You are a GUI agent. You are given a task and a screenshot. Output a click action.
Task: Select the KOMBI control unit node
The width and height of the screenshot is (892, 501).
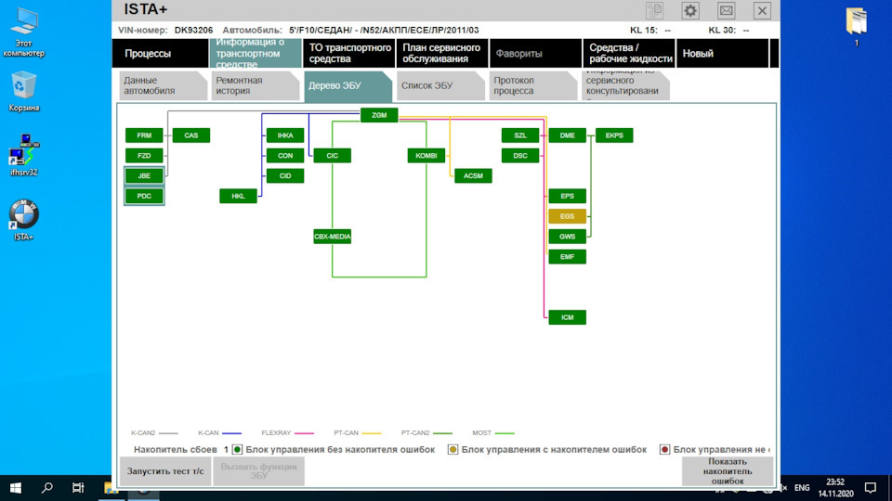click(426, 156)
